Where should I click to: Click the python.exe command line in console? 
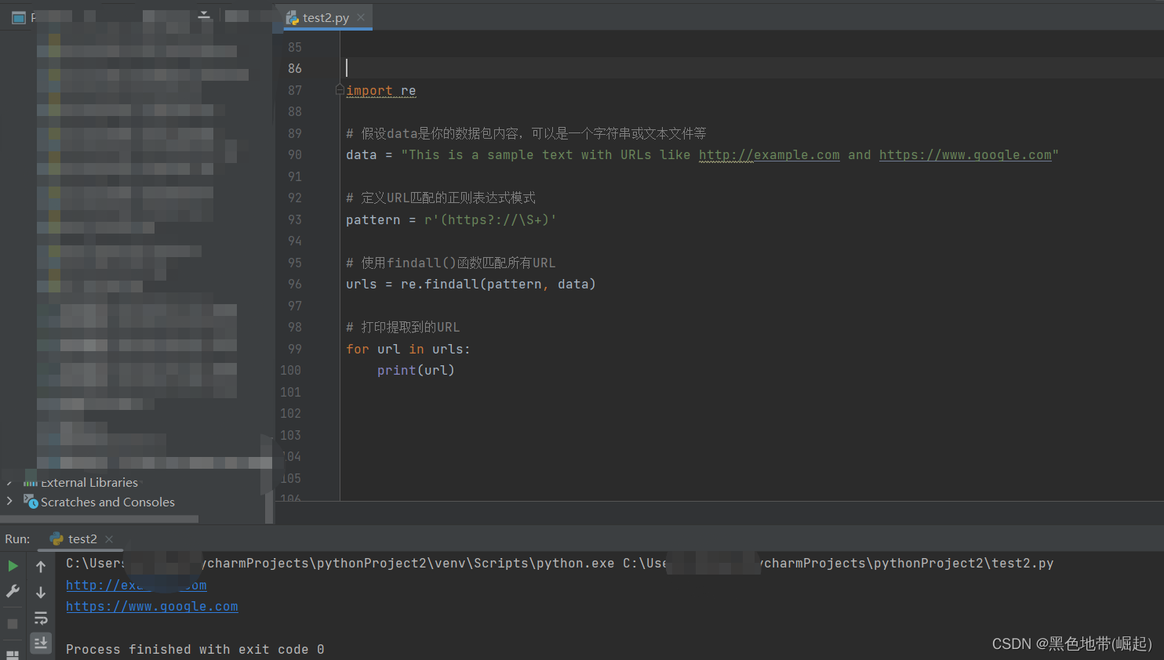pos(560,563)
